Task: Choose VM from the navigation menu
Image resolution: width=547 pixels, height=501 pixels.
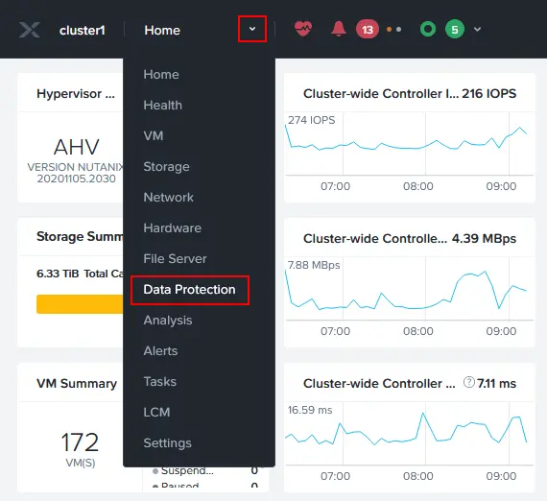Action: point(154,135)
